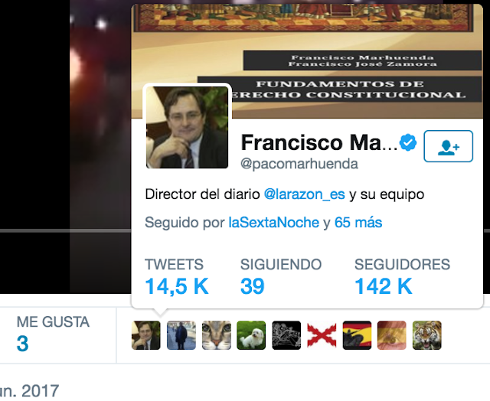Select the red Burgundy cross avatar
Image resolution: width=490 pixels, height=401 pixels.
pyautogui.click(x=322, y=335)
